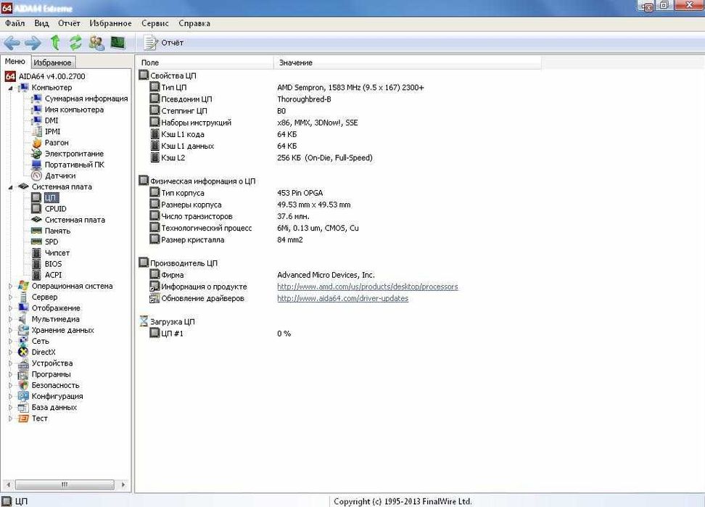
Task: Click the Значение column header
Action: 407,62
